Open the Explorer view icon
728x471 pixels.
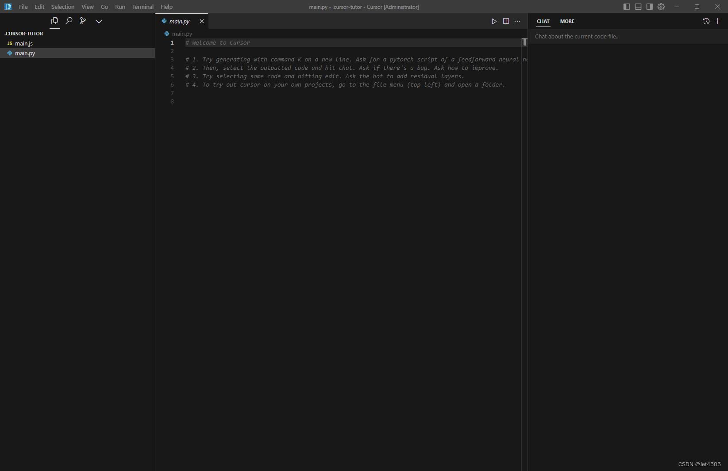54,21
